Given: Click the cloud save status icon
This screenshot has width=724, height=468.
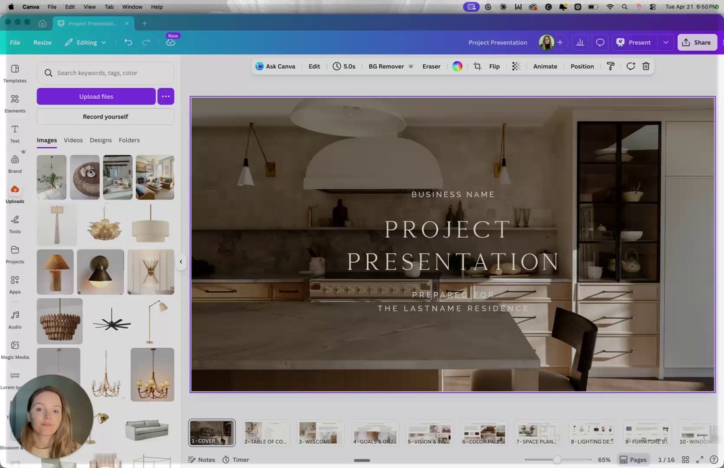Looking at the screenshot, I should pos(170,42).
